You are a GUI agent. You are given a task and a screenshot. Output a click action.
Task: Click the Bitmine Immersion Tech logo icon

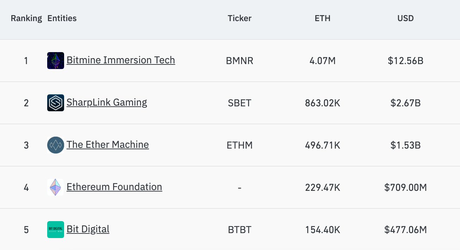pos(56,61)
